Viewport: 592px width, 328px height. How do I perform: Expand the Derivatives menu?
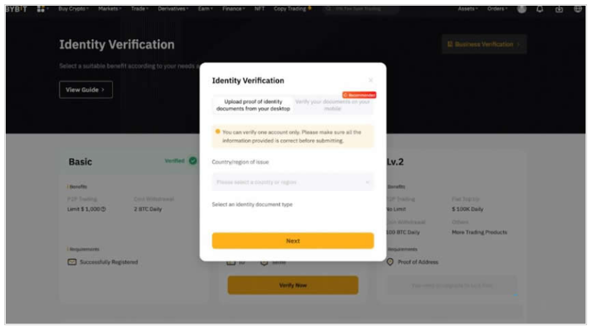[173, 9]
